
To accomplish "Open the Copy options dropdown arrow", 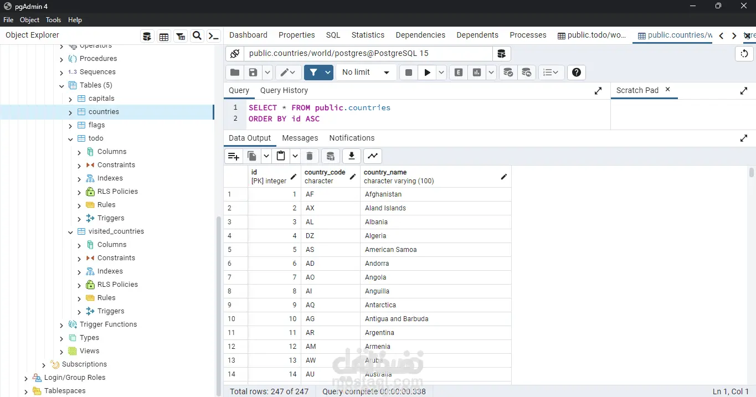I will click(266, 156).
